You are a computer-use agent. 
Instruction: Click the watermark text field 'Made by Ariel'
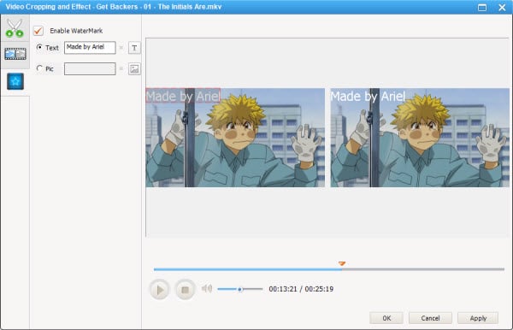coord(90,47)
